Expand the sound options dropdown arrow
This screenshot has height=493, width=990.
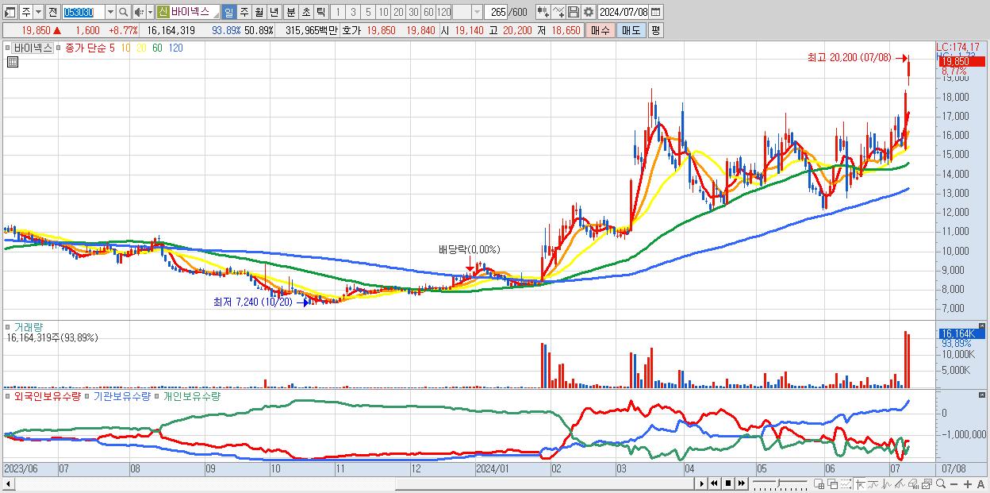150,12
